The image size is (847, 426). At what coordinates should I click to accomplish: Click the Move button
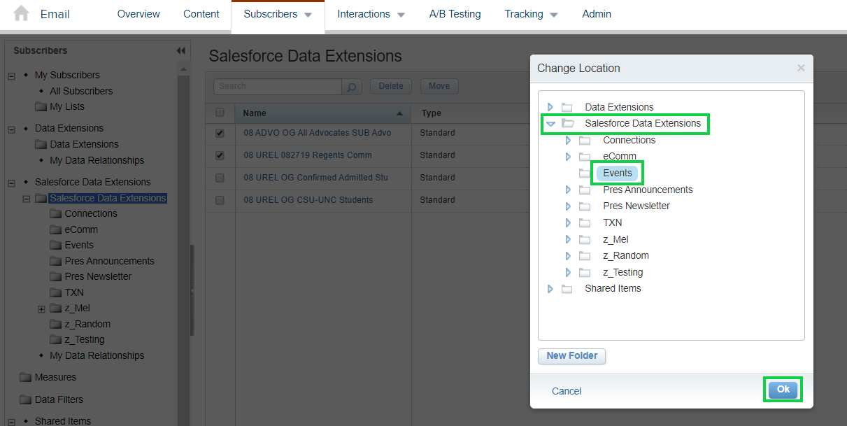439,86
